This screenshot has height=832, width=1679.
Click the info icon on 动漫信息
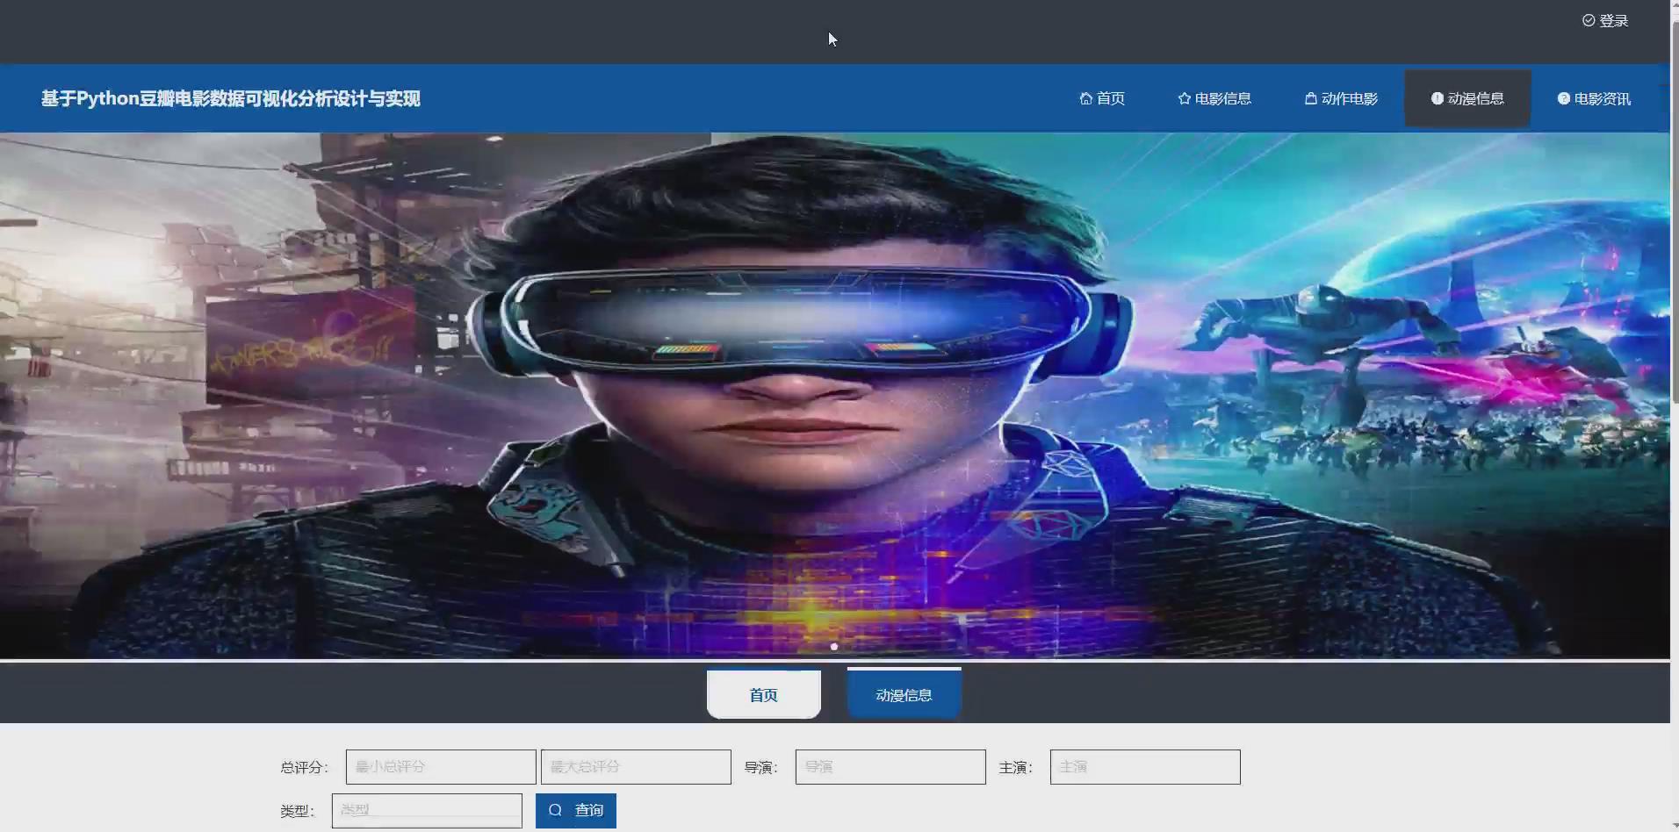[x=1436, y=97]
